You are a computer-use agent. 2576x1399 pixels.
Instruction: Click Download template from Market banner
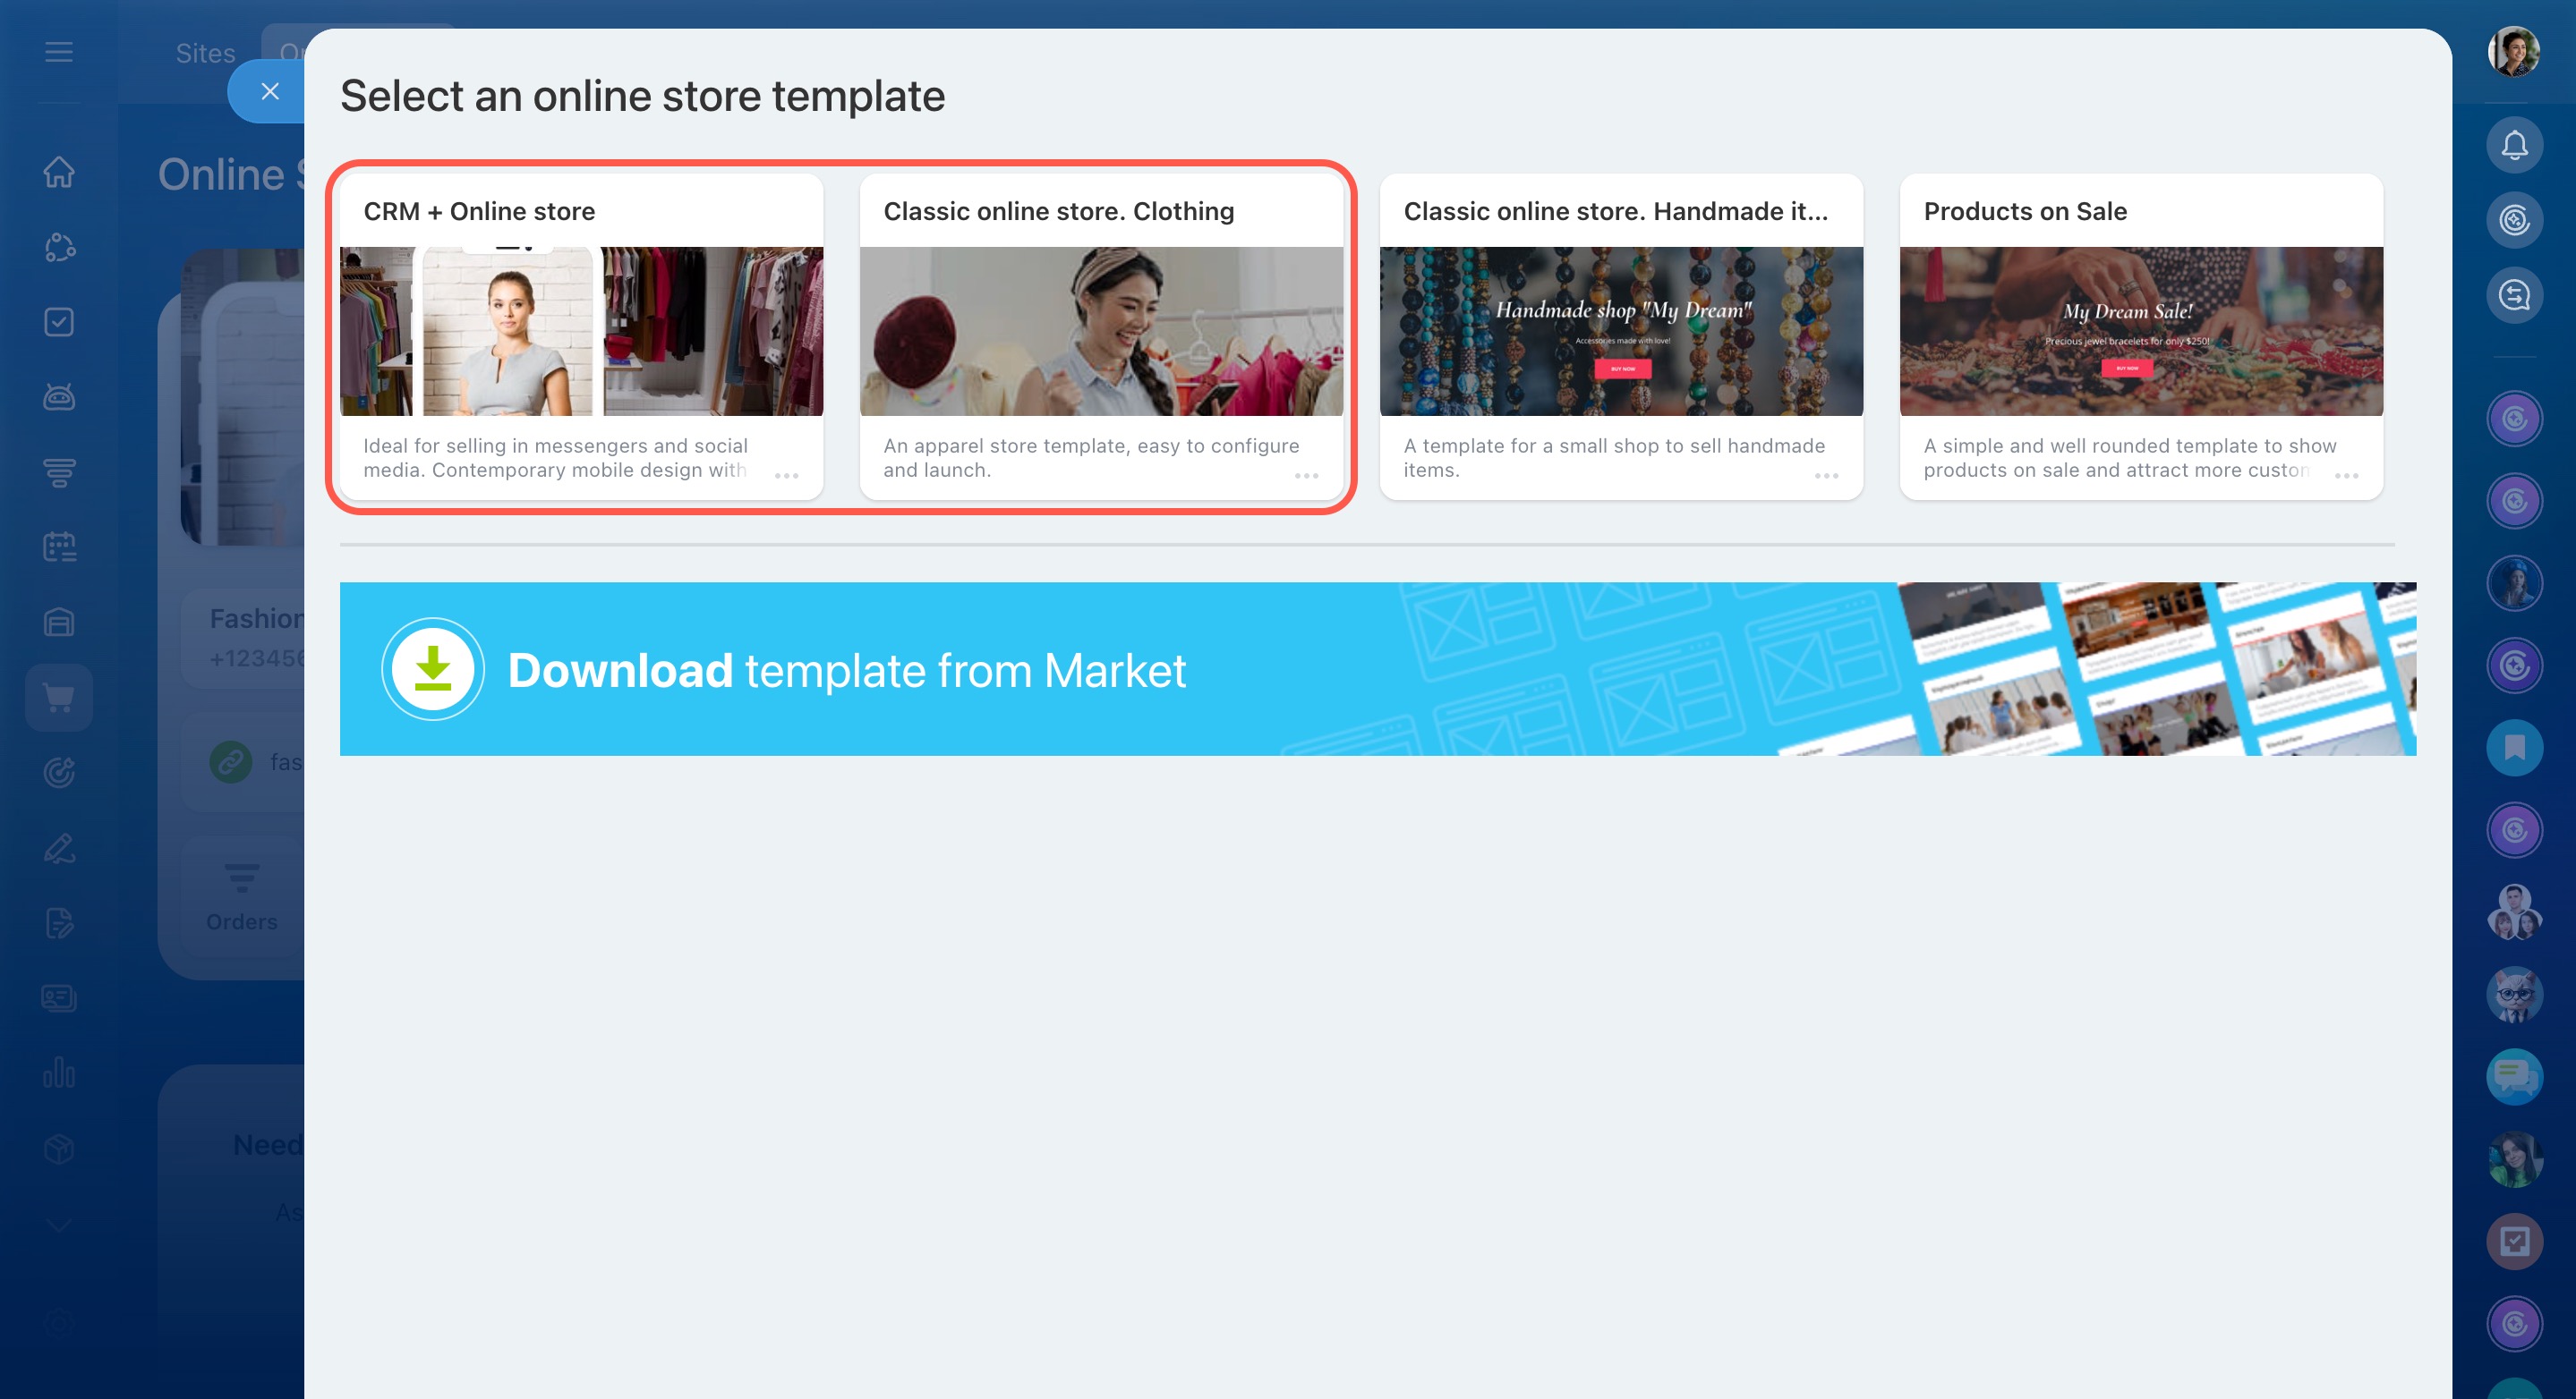pos(1377,668)
